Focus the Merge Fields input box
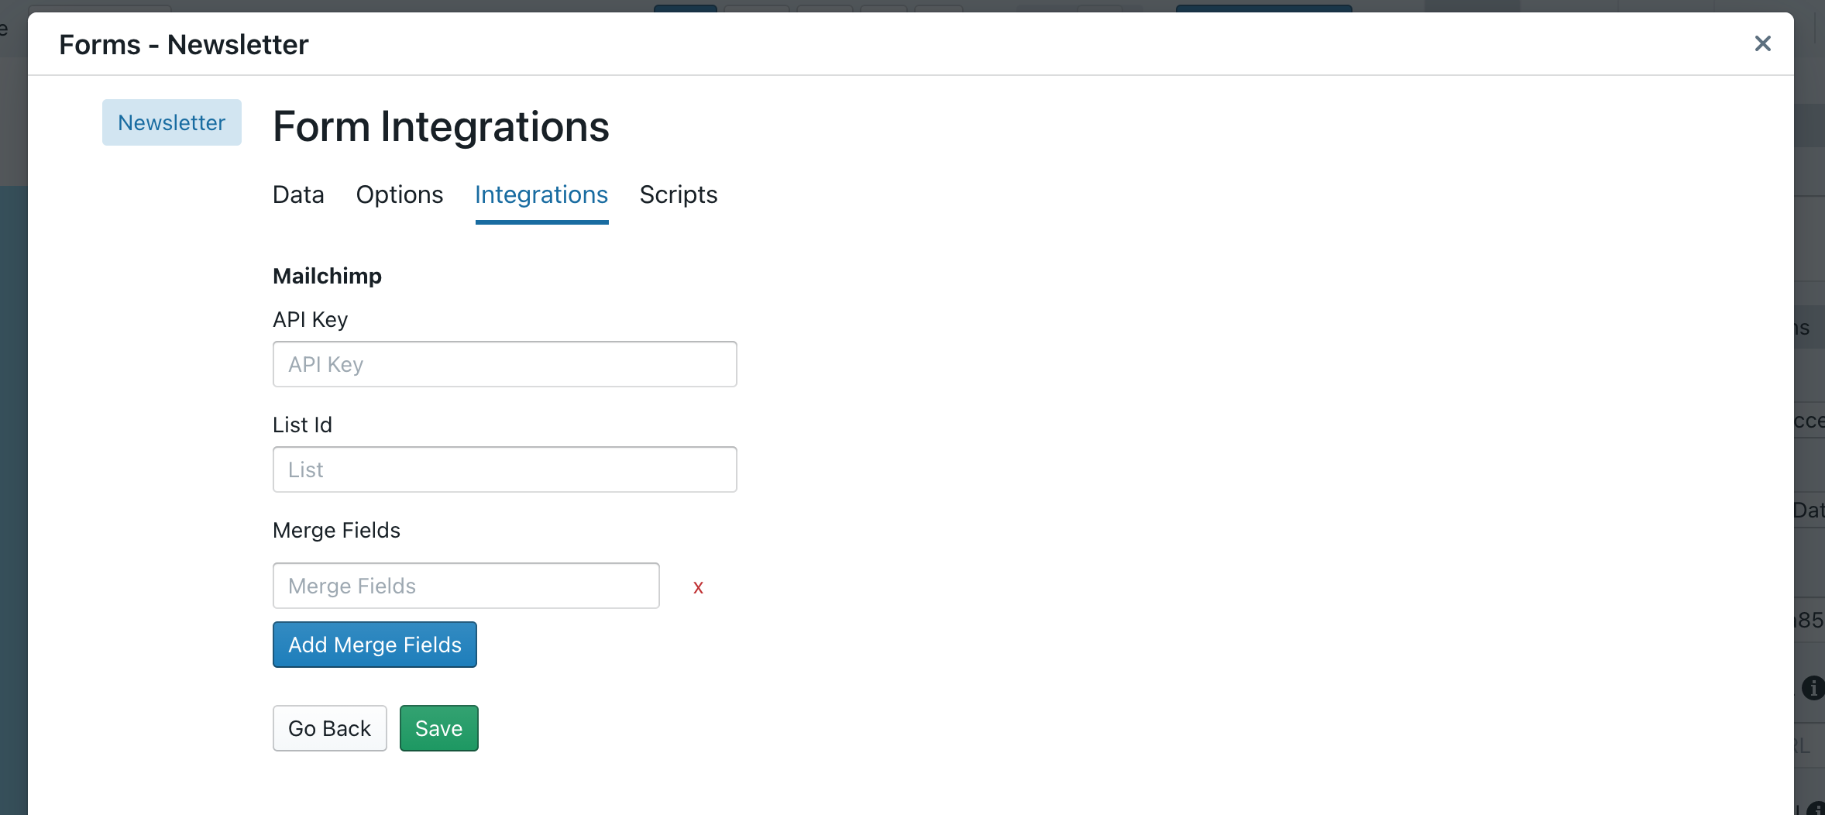Viewport: 1825px width, 815px height. (x=466, y=586)
